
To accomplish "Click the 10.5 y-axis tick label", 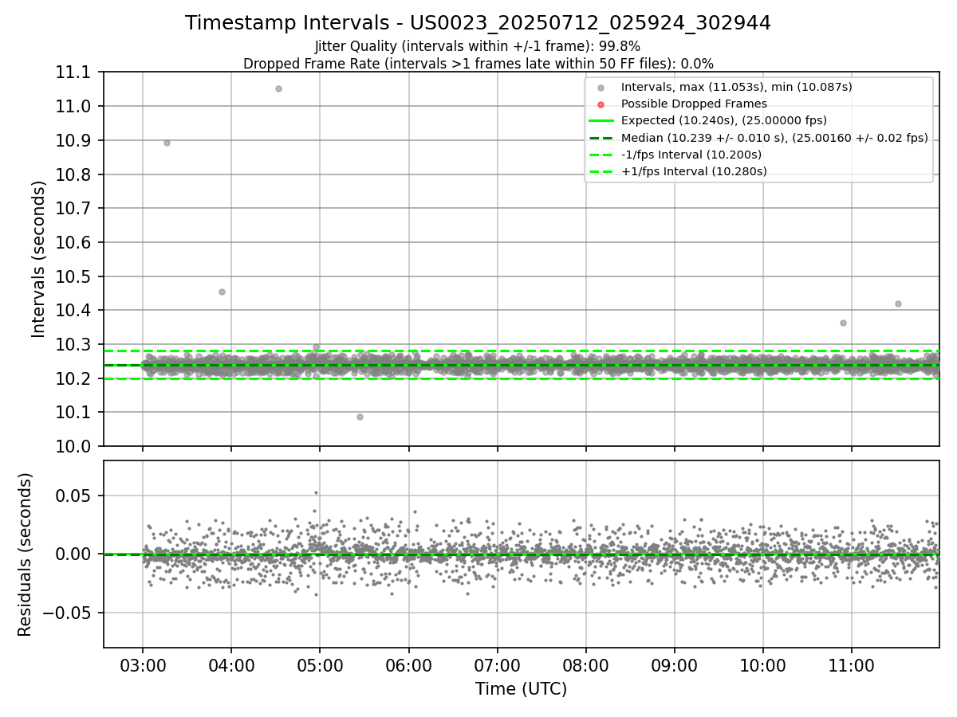I will pyautogui.click(x=73, y=276).
